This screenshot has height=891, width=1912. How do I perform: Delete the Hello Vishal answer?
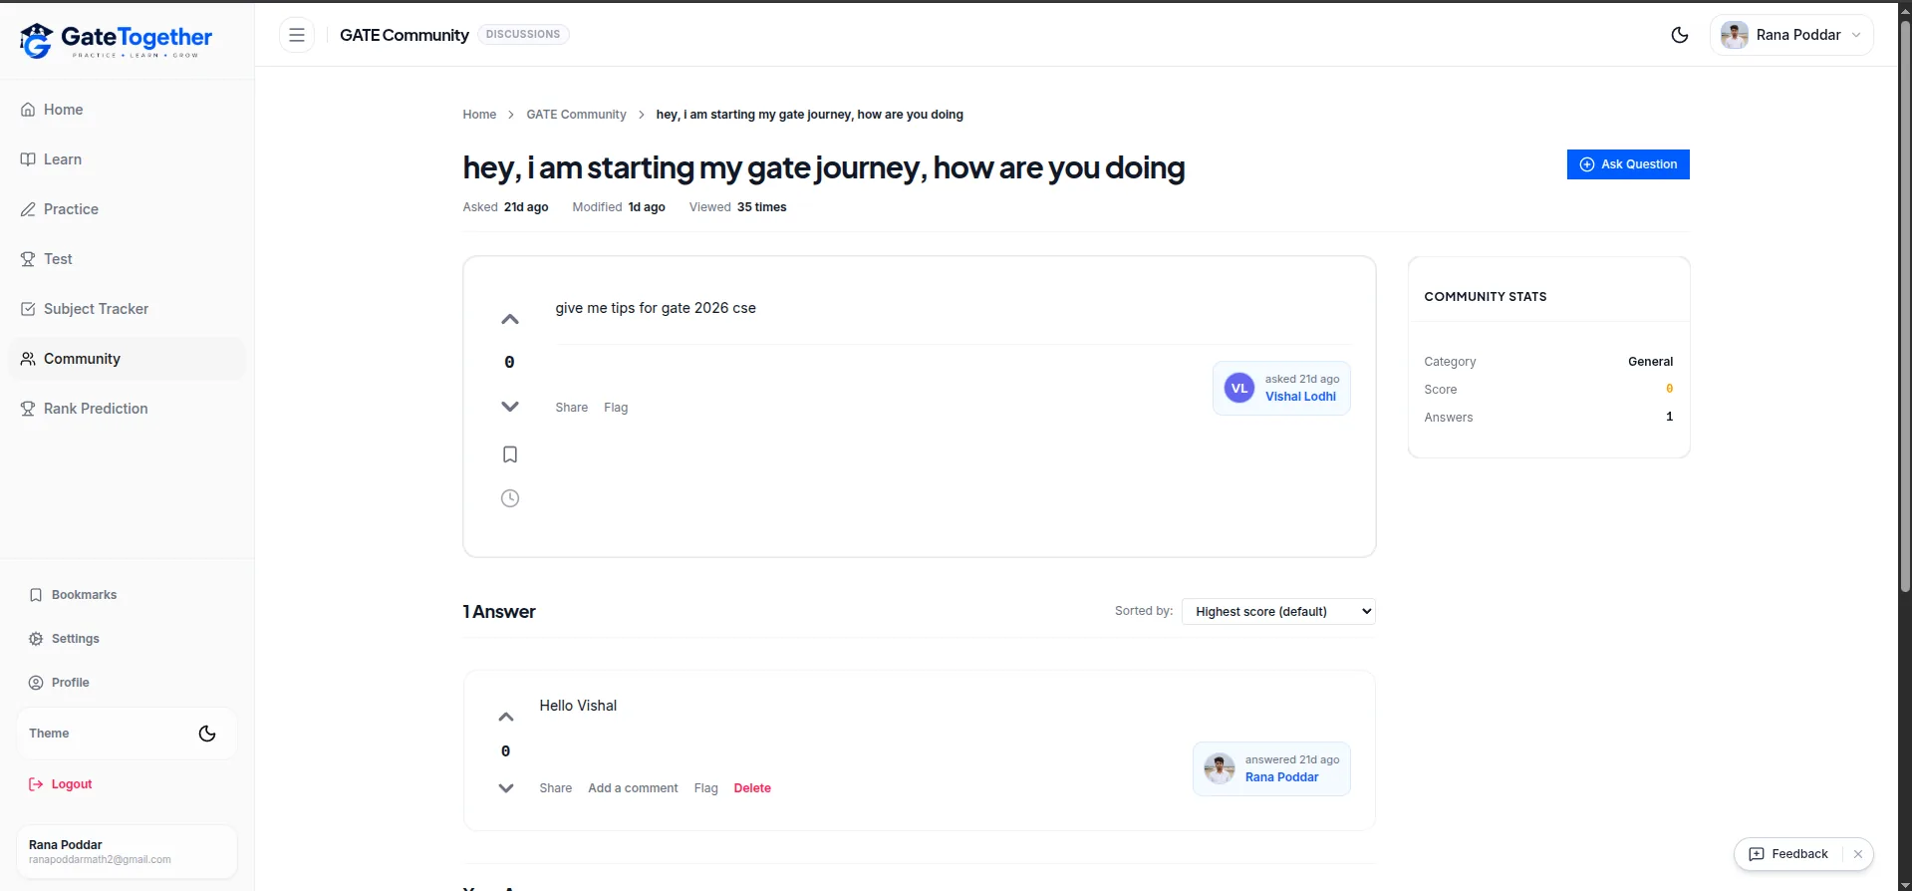click(x=752, y=788)
